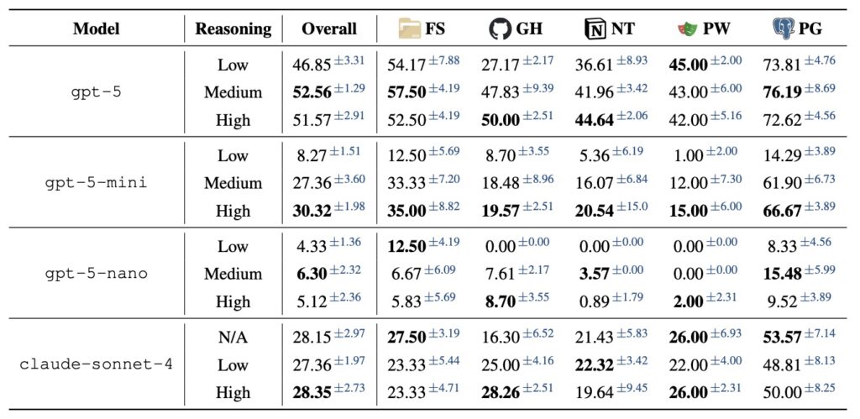The image size is (860, 419).
Task: Select the gpt-5 model row label
Action: pos(95,92)
